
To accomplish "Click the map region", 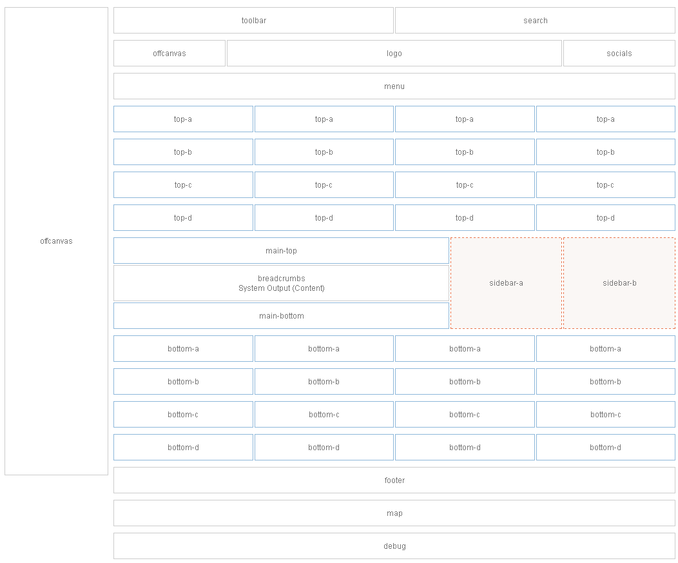I will coord(394,513).
